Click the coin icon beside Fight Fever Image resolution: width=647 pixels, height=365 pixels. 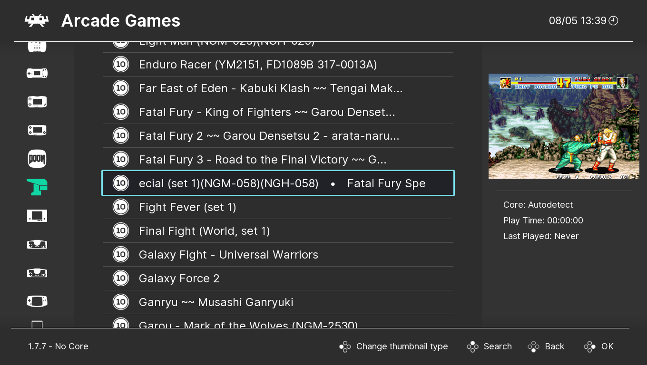(121, 207)
